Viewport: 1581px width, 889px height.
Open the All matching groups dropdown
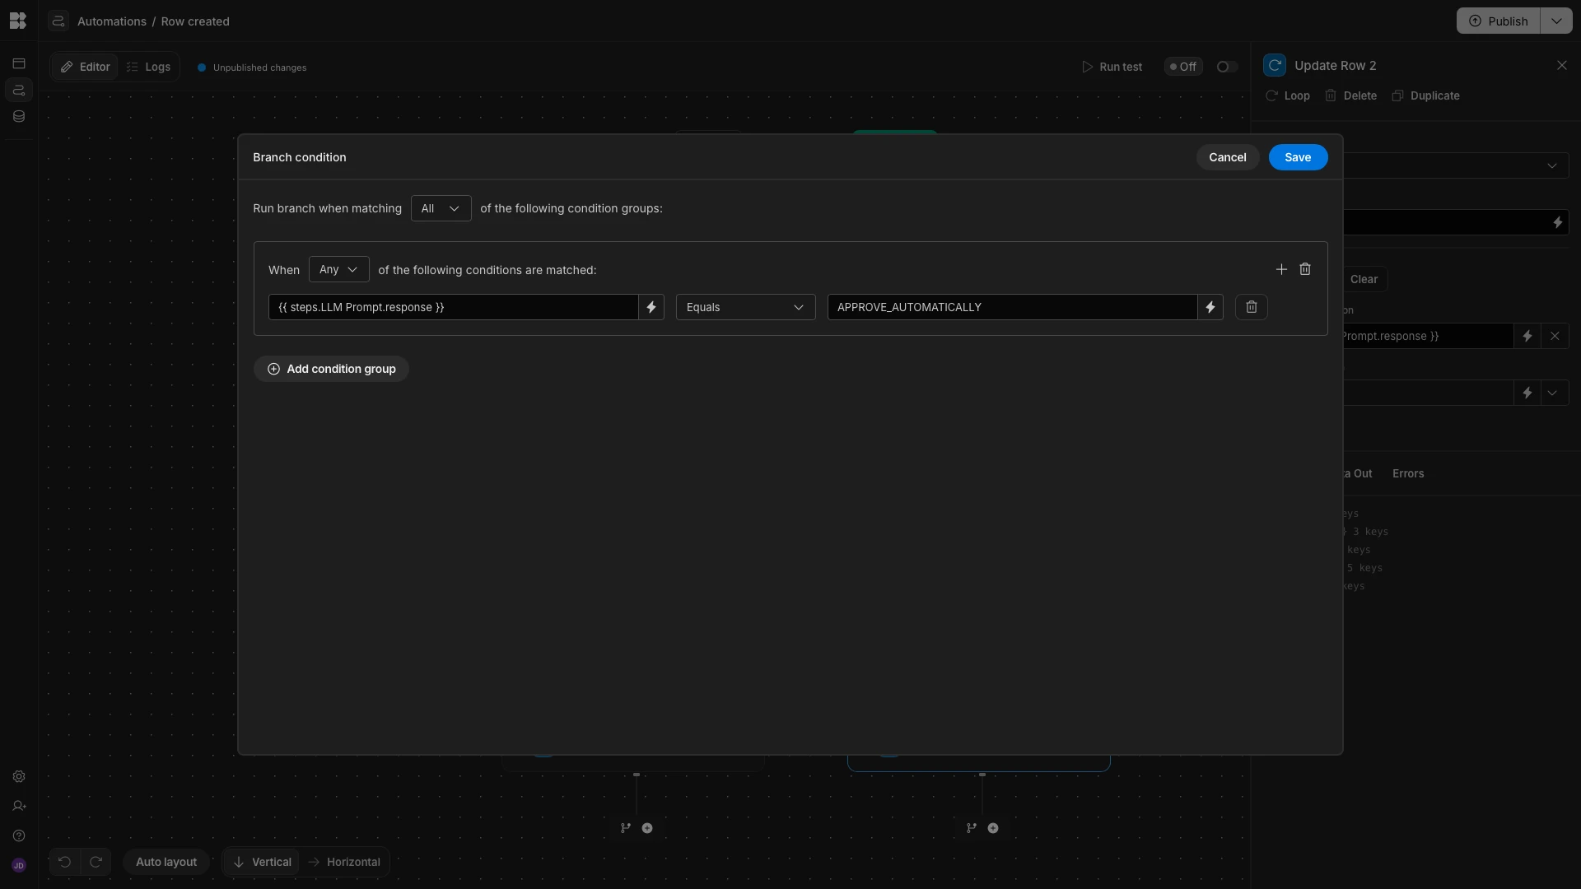[441, 208]
